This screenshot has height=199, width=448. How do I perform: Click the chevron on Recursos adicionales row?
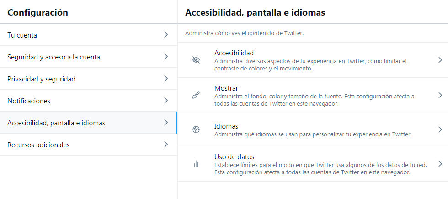(x=165, y=145)
